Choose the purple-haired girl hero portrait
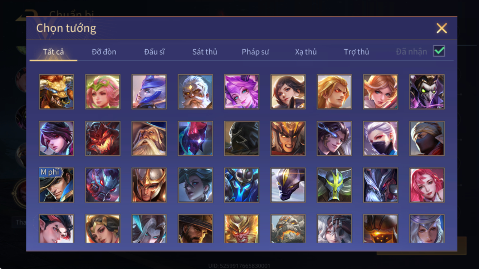Image resolution: width=479 pixels, height=269 pixels. pos(242,92)
